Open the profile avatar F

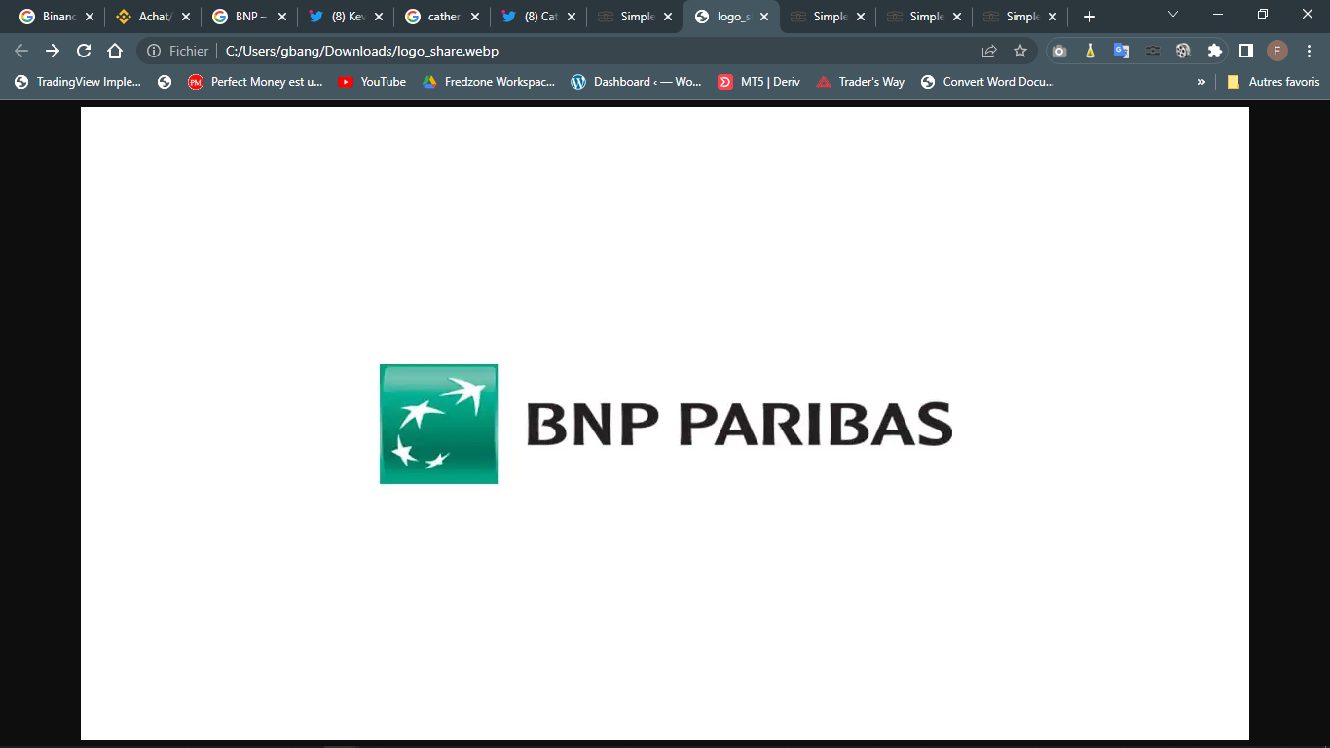click(x=1277, y=51)
